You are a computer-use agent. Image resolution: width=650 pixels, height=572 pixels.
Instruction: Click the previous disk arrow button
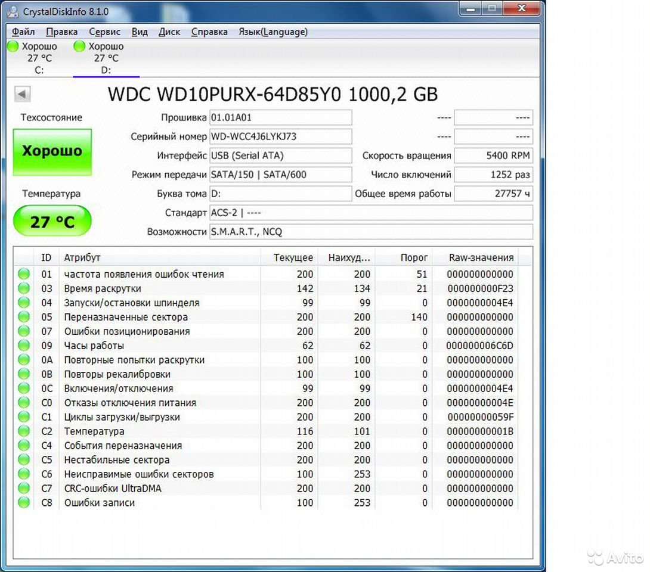[x=23, y=94]
